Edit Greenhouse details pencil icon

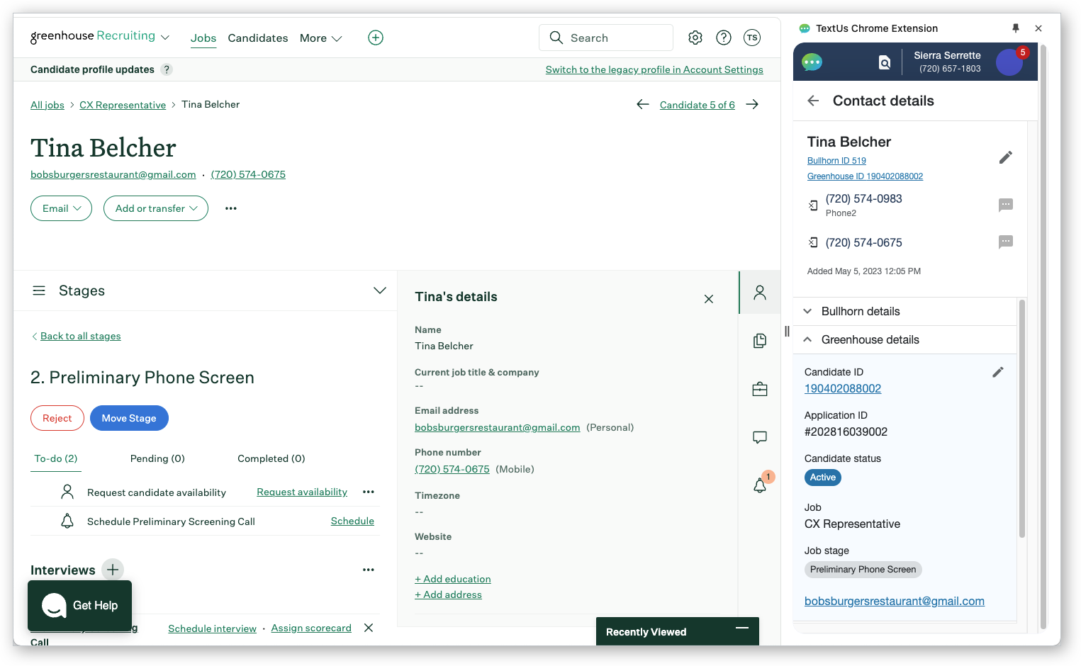[x=998, y=372]
